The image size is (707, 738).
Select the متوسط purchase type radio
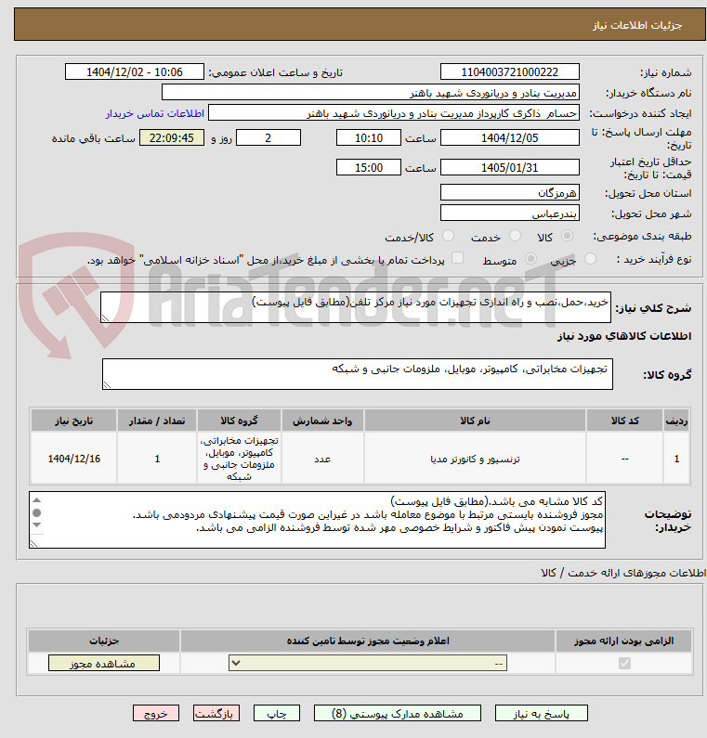click(530, 258)
